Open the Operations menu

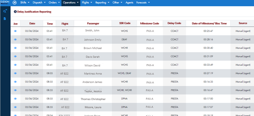(x=71, y=3)
